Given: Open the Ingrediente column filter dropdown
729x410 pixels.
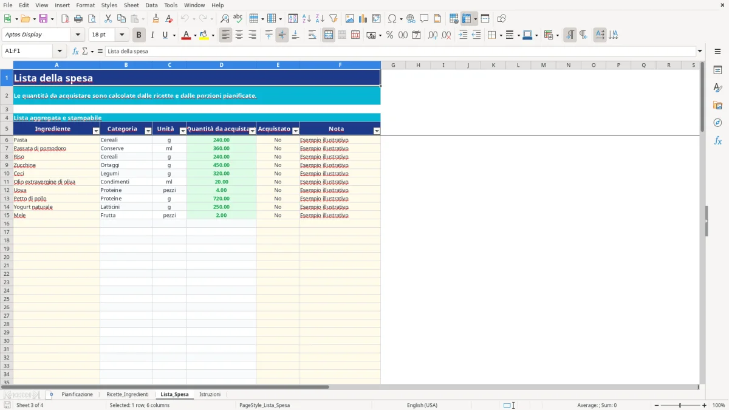Looking at the screenshot, I should pyautogui.click(x=96, y=131).
